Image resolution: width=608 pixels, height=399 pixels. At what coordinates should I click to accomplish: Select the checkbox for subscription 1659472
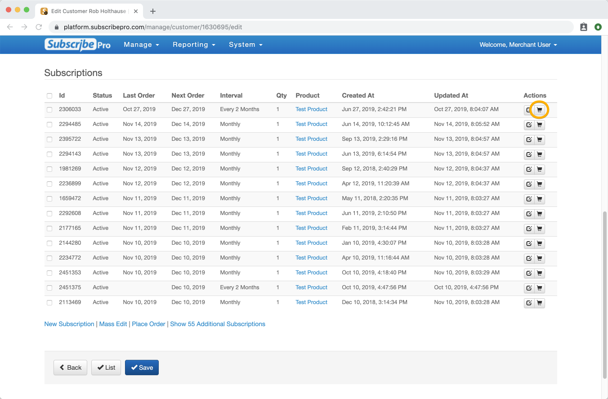click(49, 199)
